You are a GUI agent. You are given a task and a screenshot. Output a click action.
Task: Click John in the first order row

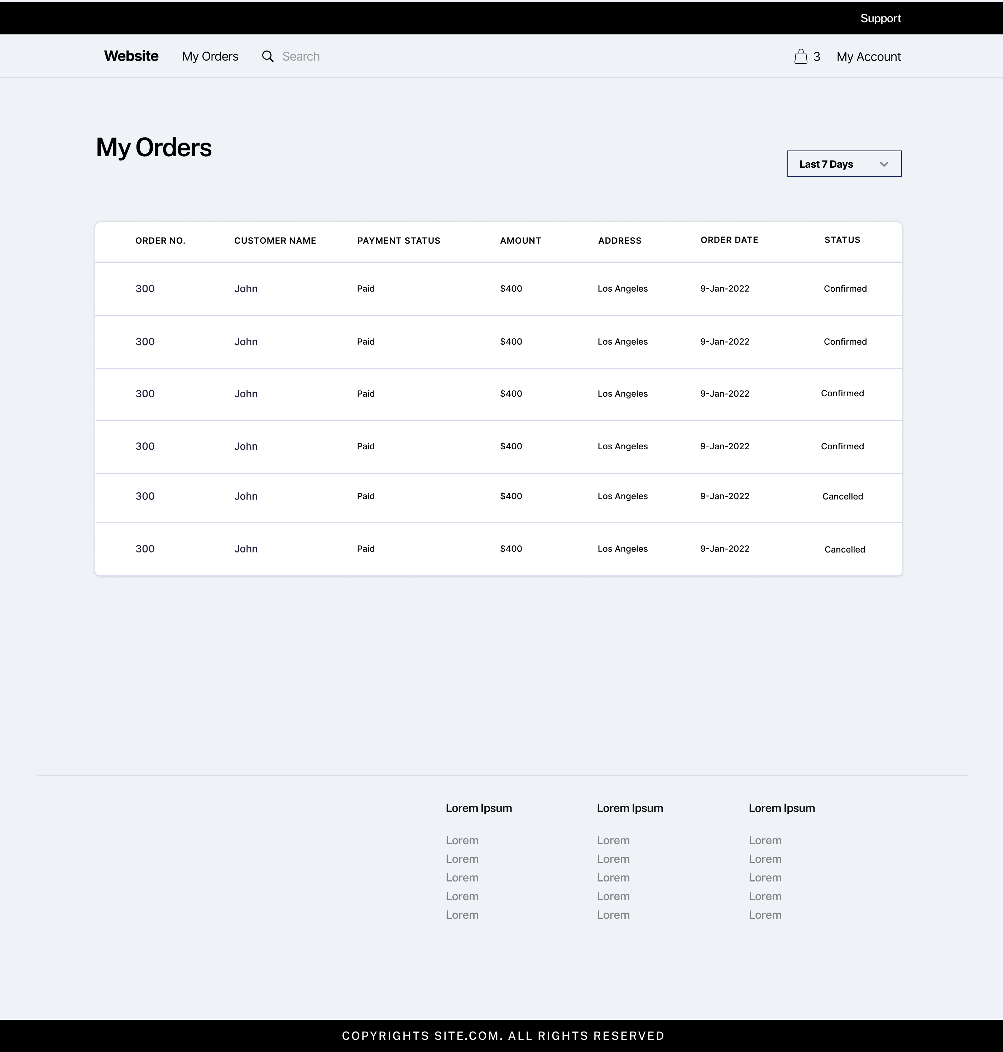tap(246, 289)
